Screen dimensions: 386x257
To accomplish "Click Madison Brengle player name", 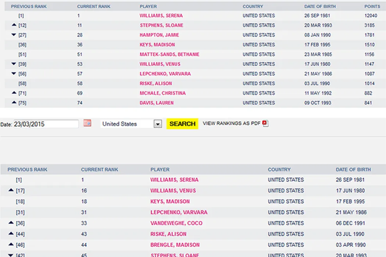I will [x=175, y=245].
